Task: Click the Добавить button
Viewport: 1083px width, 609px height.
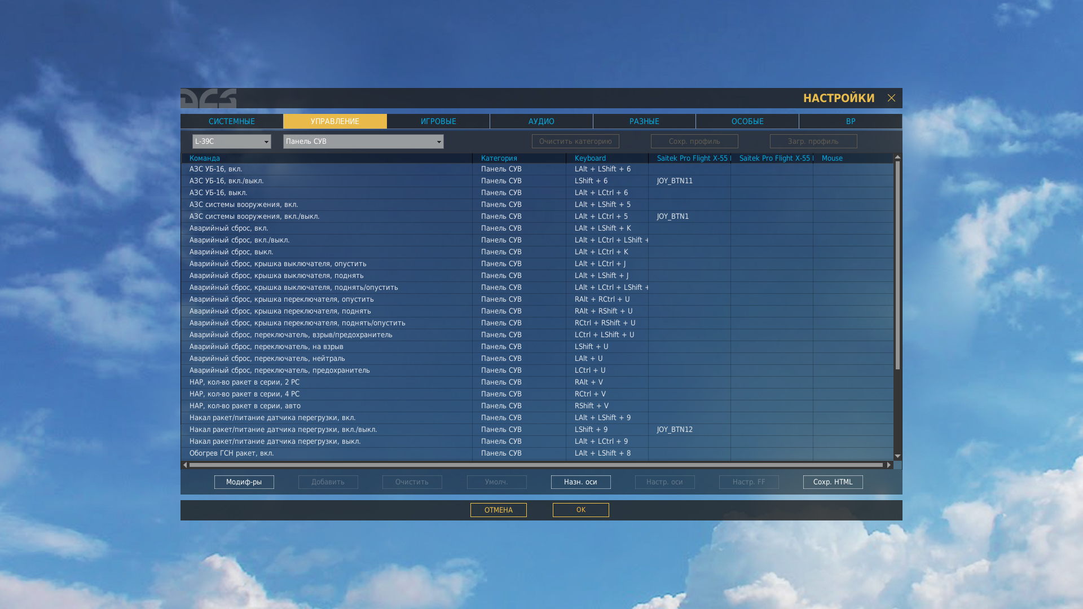Action: click(x=328, y=482)
